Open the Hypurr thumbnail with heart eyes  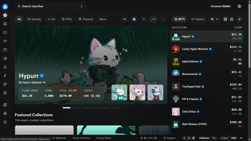pos(137,92)
